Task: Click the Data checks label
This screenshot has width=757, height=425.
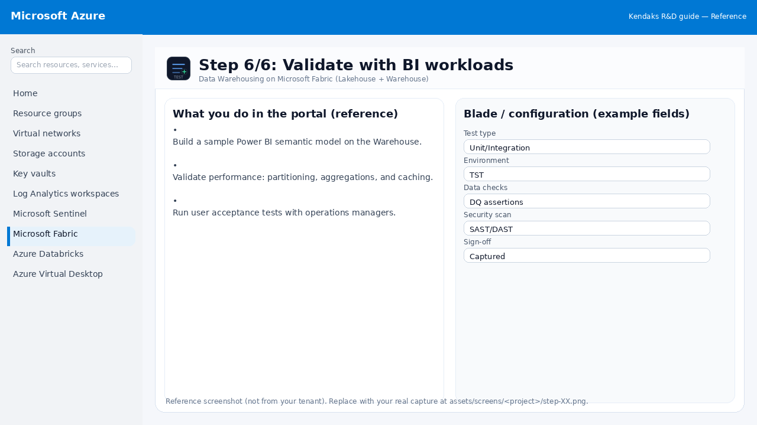Action: pyautogui.click(x=486, y=188)
